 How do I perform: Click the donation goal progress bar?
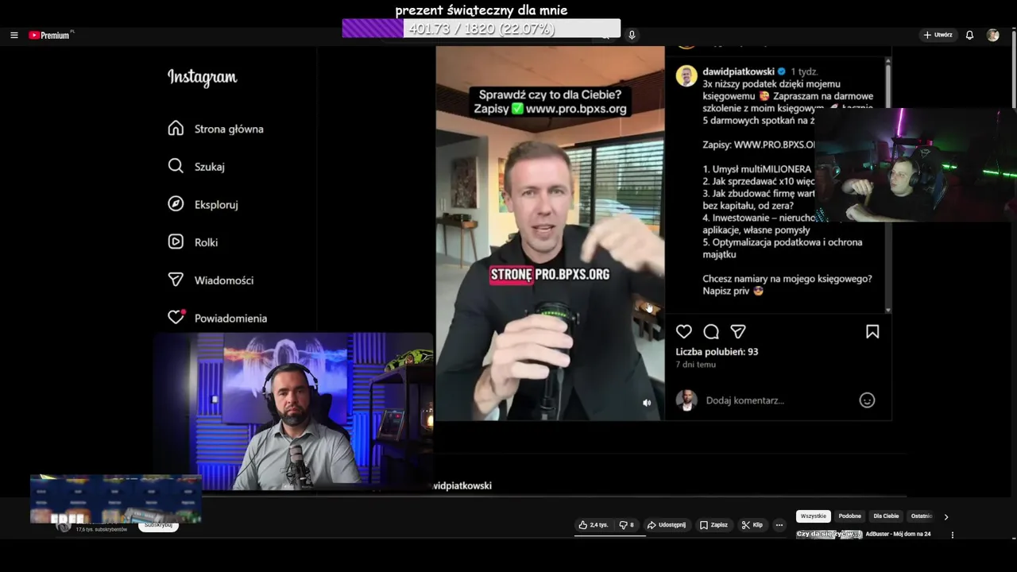click(x=481, y=29)
